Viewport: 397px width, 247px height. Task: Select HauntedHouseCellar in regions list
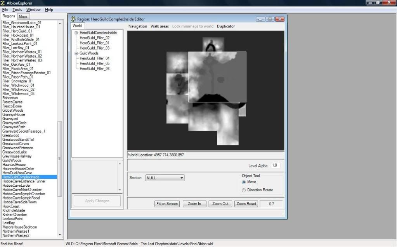pyautogui.click(x=18, y=169)
